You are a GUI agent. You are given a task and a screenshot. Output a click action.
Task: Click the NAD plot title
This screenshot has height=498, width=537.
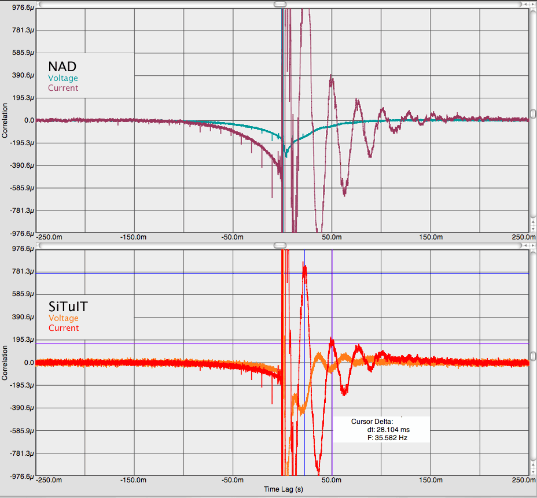point(62,67)
